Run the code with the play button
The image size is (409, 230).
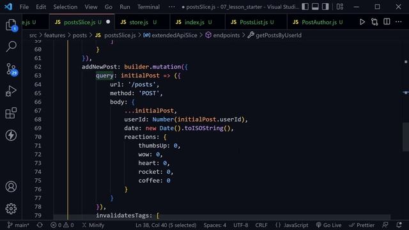tap(362, 22)
